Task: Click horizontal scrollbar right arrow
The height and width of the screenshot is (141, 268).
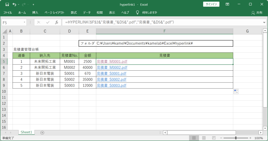Action: pyautogui.click(x=261, y=132)
